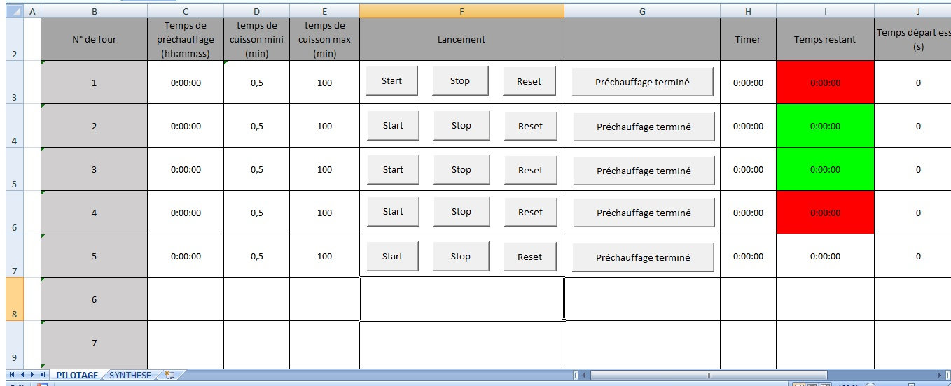Reset the timer for oven 2
Viewport: 951px width, 386px height.
[x=530, y=127]
